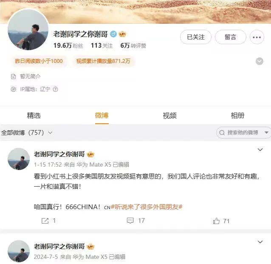Screen dimensions: 271x264
Task: Expand profile details with gray circle chevron
Action: pos(259,61)
